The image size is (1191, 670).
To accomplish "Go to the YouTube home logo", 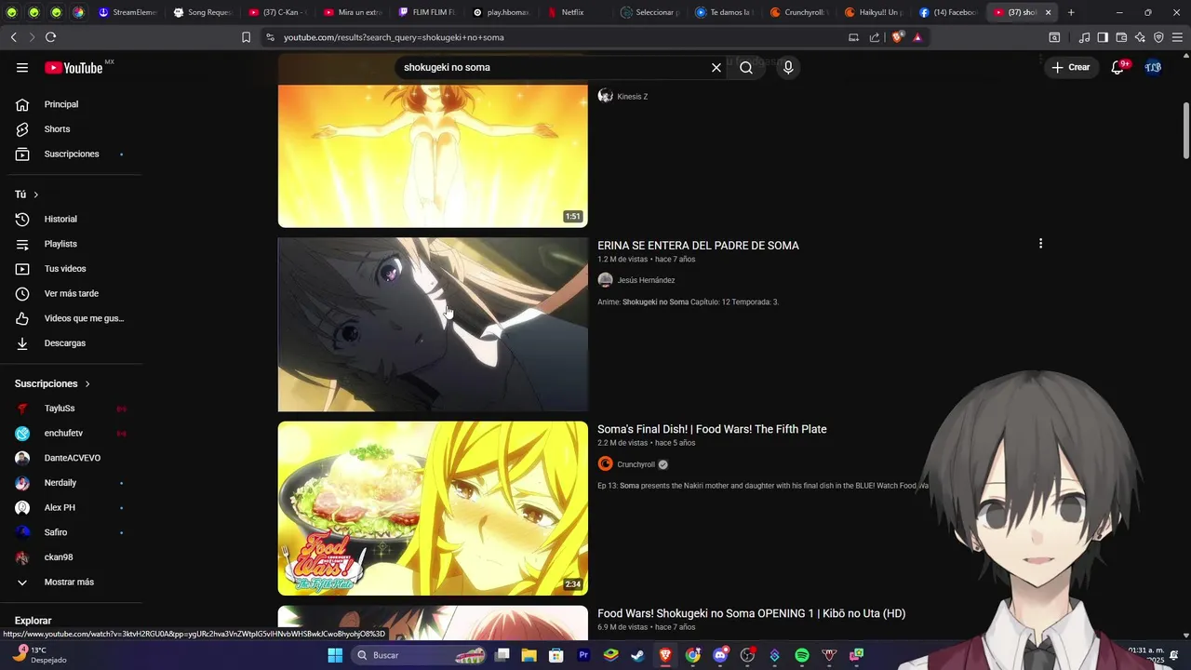I will pyautogui.click(x=74, y=67).
